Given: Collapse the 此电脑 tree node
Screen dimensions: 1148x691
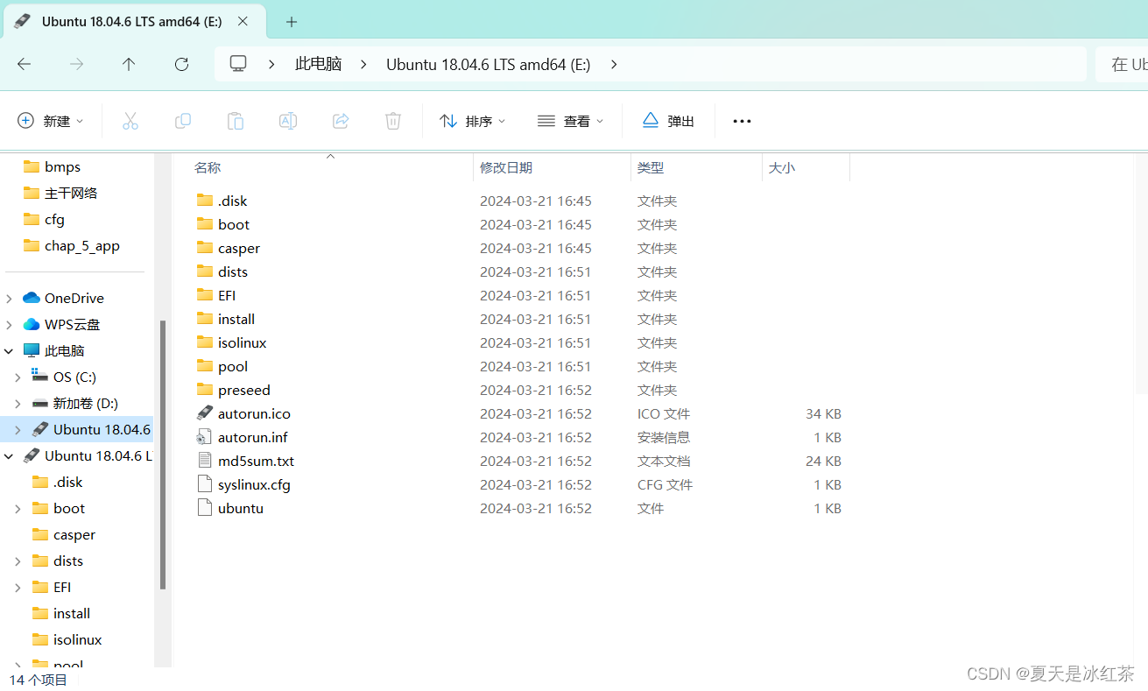Looking at the screenshot, I should [x=10, y=350].
